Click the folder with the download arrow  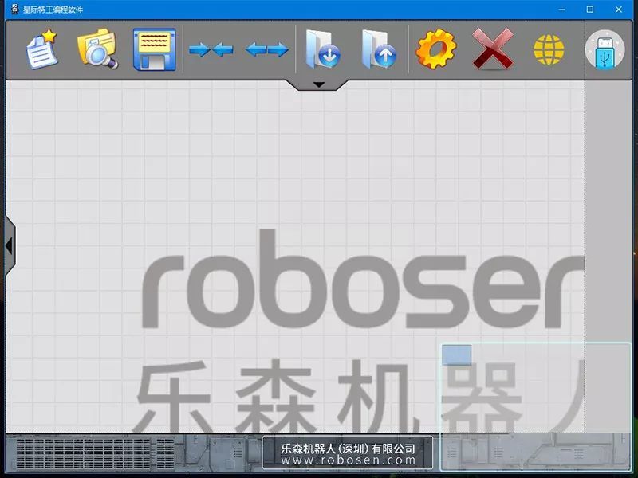click(323, 49)
